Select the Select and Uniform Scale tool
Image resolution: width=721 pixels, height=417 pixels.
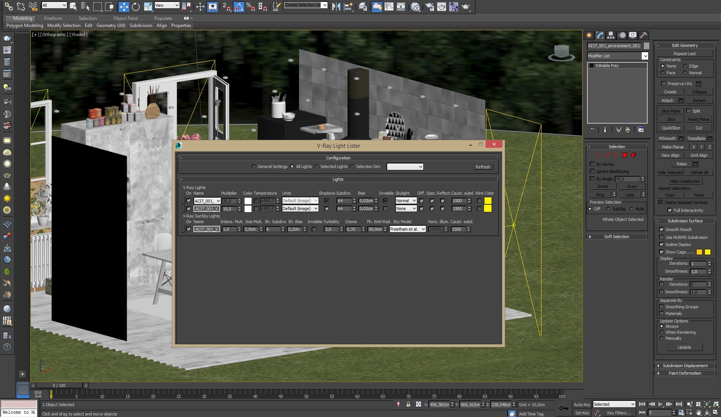coord(148,6)
